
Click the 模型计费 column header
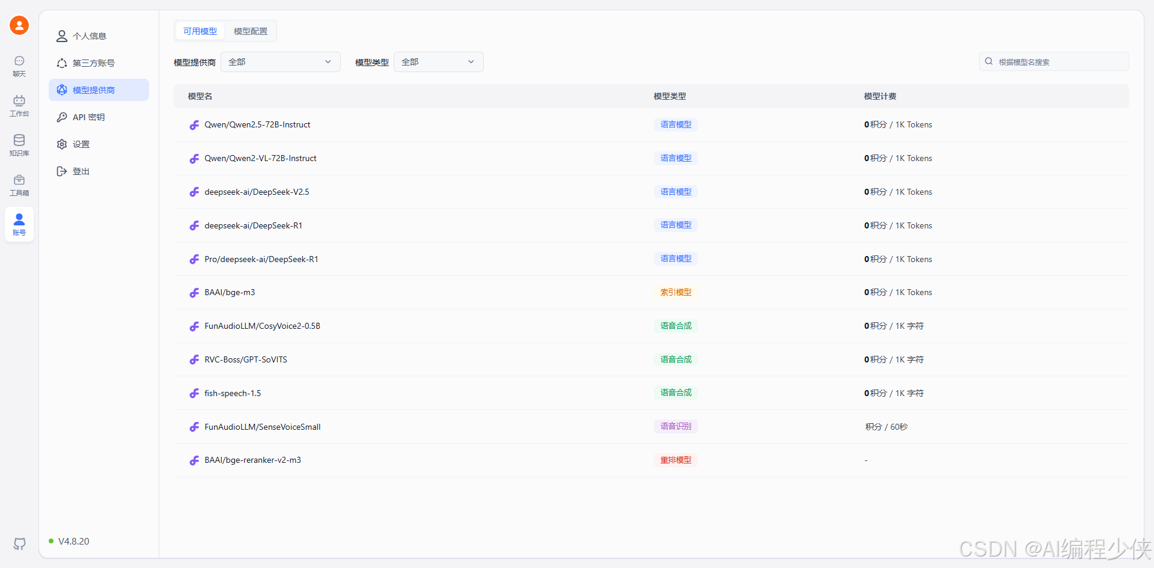coord(880,96)
